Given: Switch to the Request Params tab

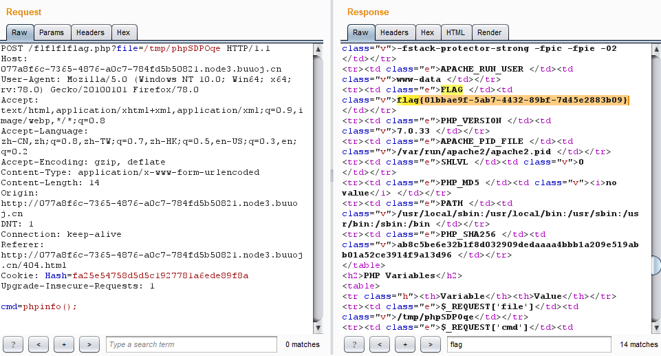Looking at the screenshot, I should pyautogui.click(x=52, y=32).
